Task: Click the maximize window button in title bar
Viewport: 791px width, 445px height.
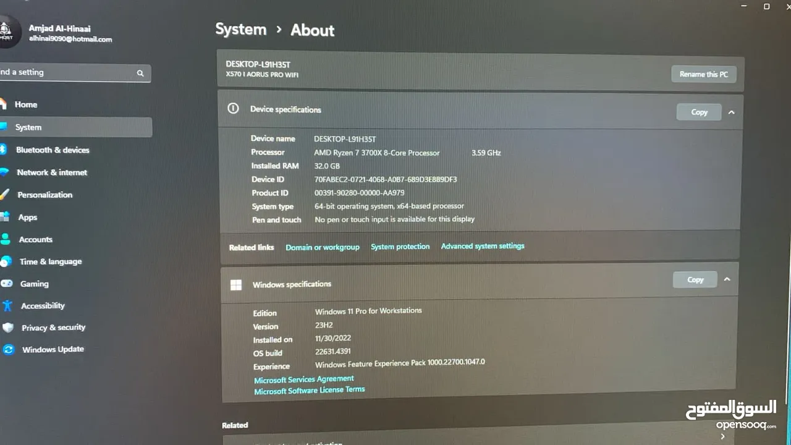Action: click(766, 6)
